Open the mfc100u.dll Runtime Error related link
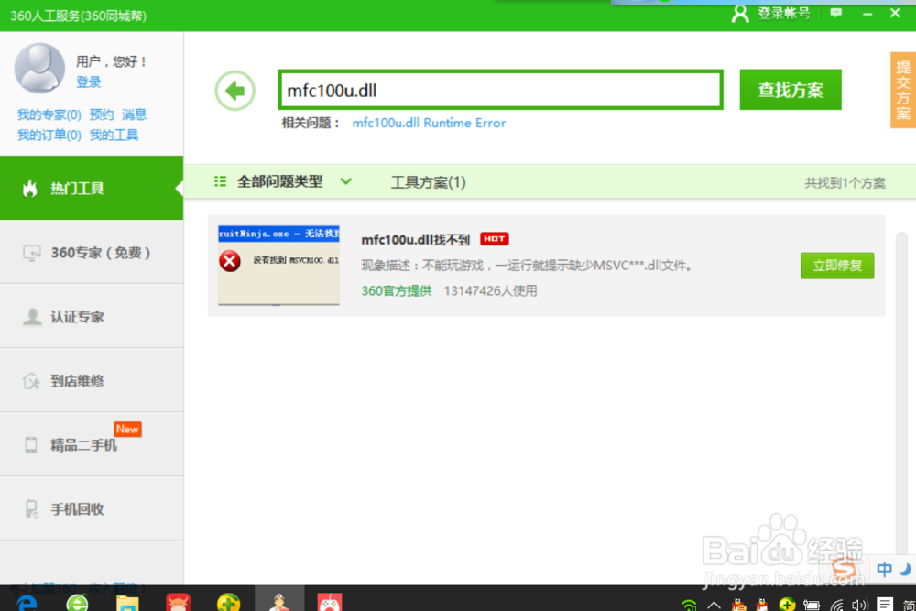The width and height of the screenshot is (916, 611). (x=429, y=124)
